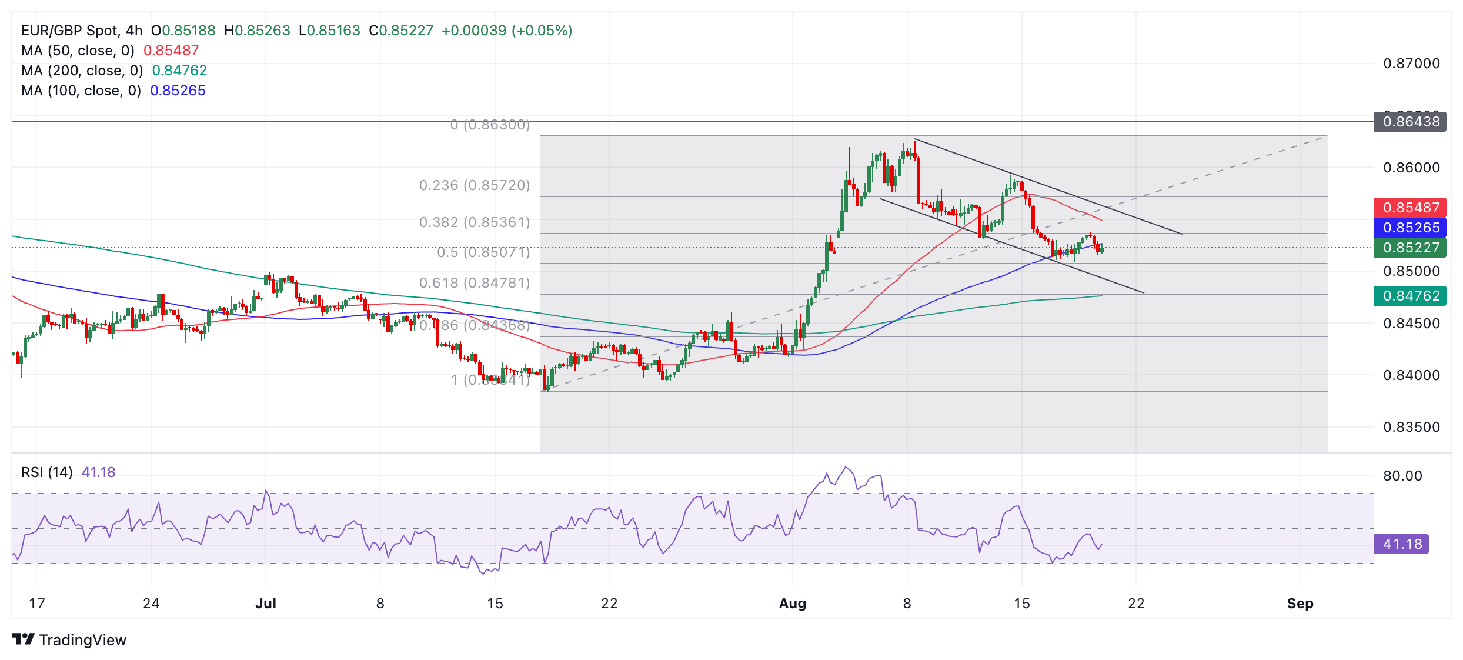Click the teal 0.84762 price tag
Viewport: 1463px width, 660px height.
tap(1410, 296)
